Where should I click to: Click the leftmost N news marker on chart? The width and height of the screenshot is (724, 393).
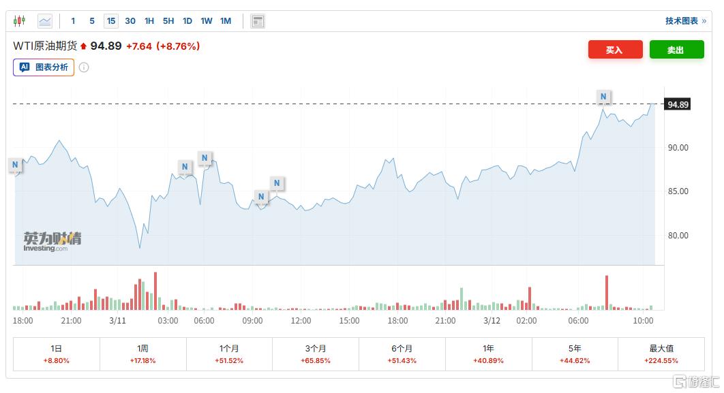tap(15, 164)
